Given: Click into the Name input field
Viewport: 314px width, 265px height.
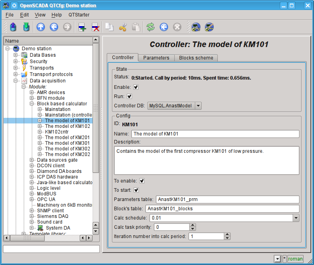Looking at the screenshot, I should click(x=215, y=134).
